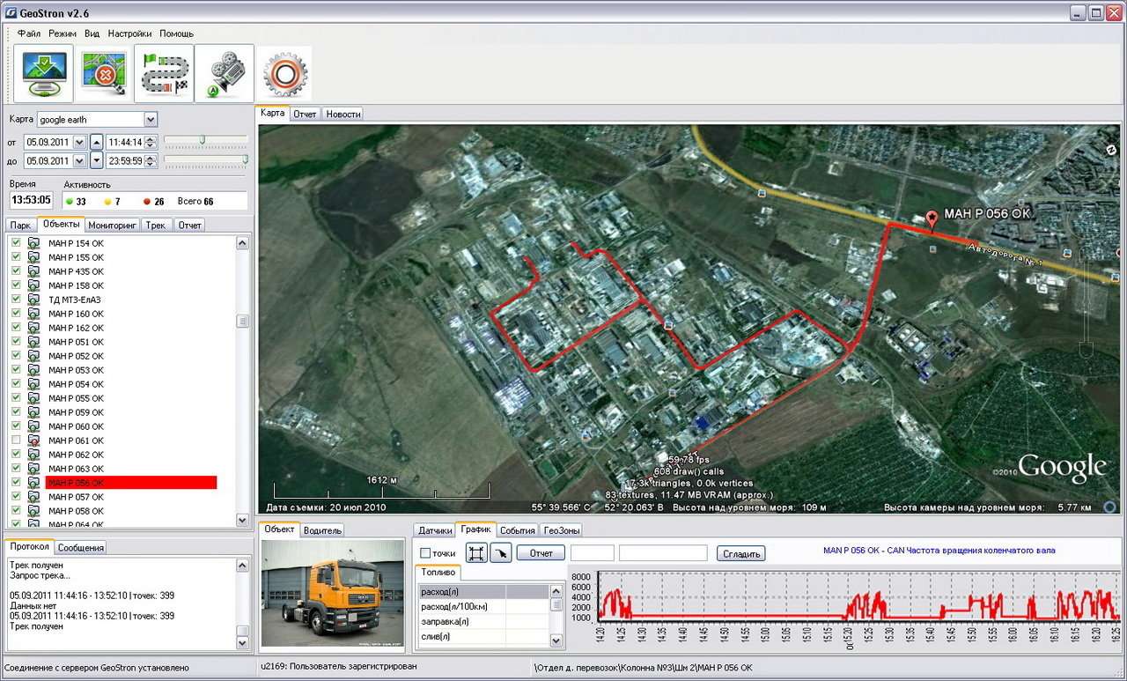Select the route track with flags toolbar icon
Viewport: 1127px width, 681px height.
click(165, 74)
